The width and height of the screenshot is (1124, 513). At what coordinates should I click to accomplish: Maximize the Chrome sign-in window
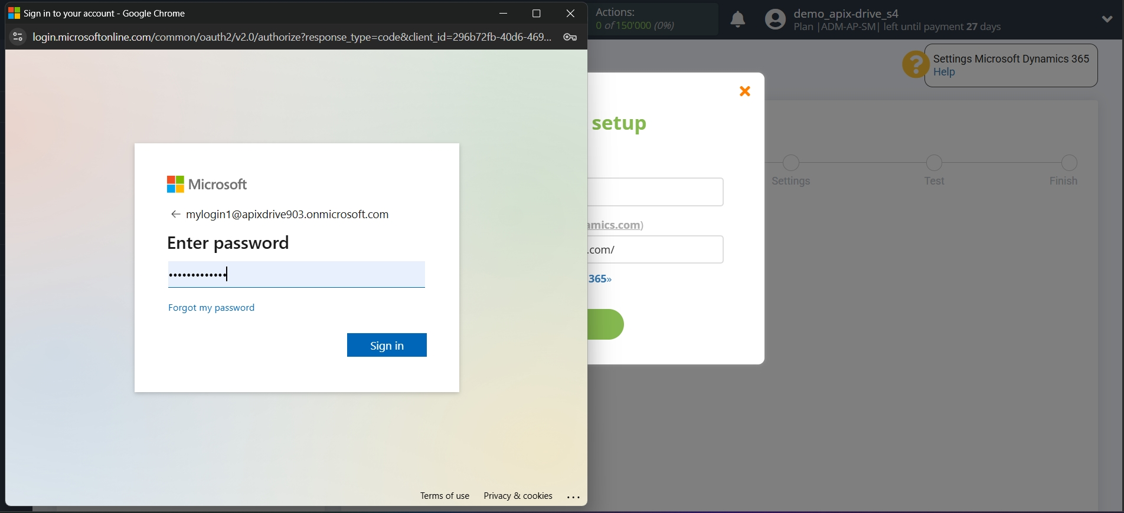pos(537,13)
